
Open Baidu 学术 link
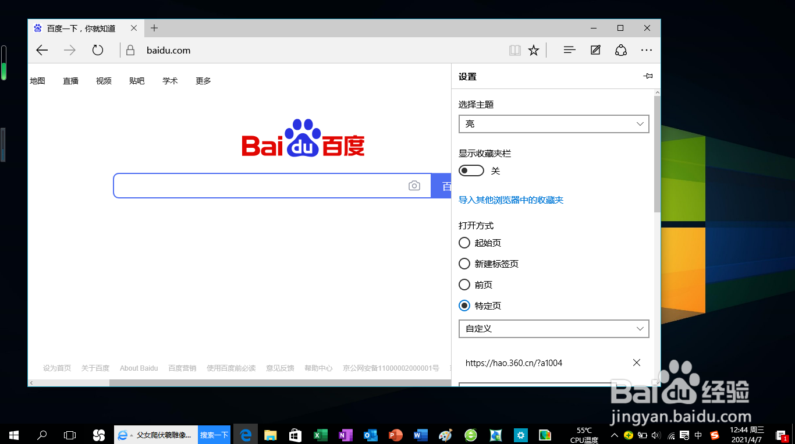pos(170,81)
